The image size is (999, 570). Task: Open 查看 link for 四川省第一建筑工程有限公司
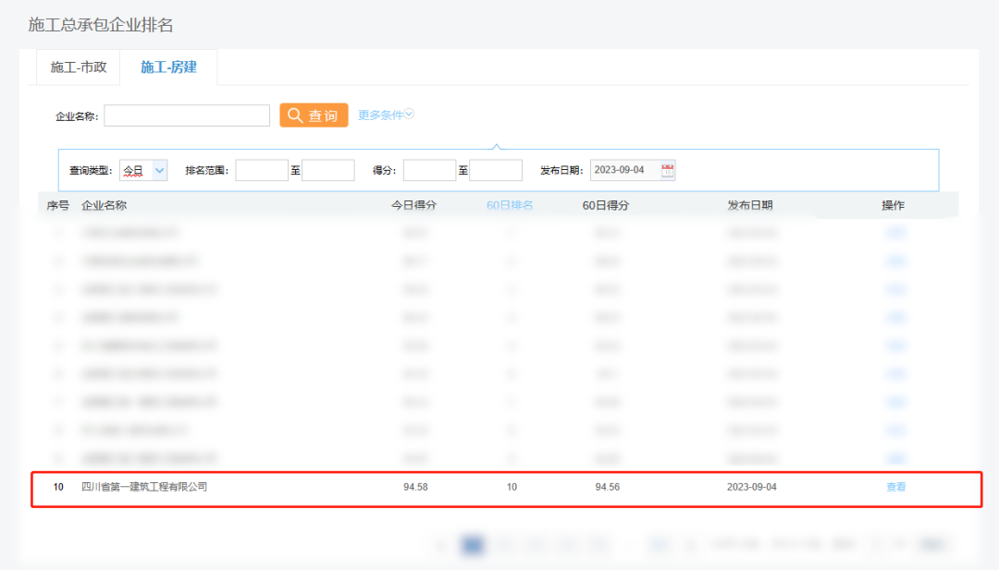[895, 487]
